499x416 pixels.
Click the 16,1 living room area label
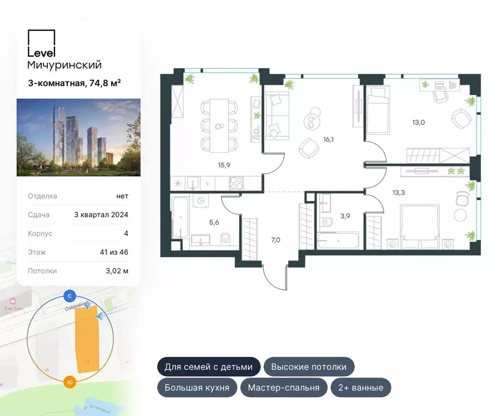point(327,139)
